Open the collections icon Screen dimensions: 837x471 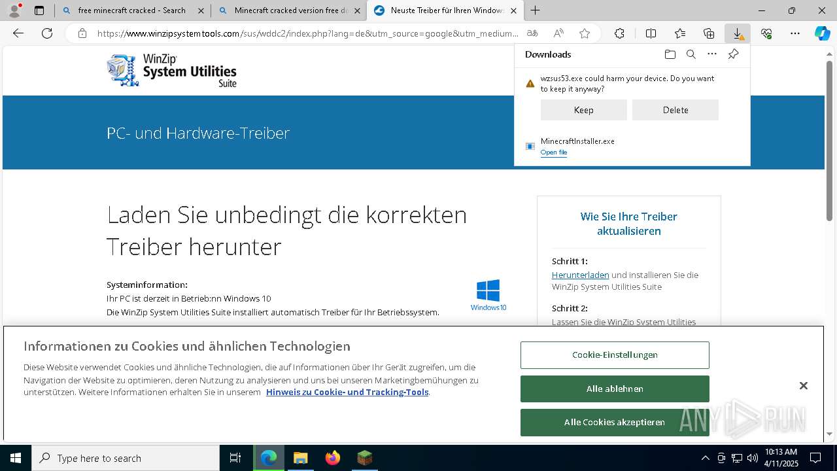click(x=709, y=33)
